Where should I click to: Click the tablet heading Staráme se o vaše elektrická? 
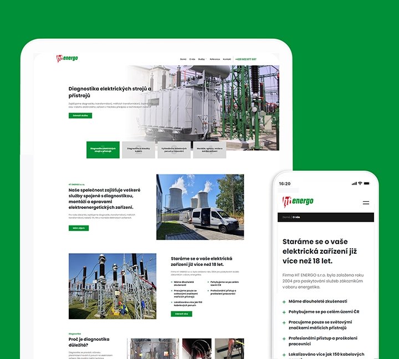pos(202,261)
